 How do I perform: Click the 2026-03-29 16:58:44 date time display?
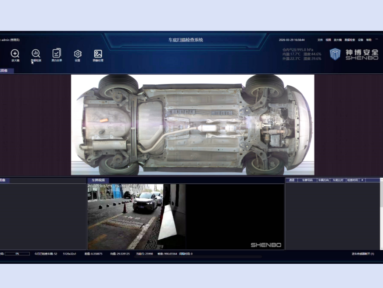(x=292, y=40)
